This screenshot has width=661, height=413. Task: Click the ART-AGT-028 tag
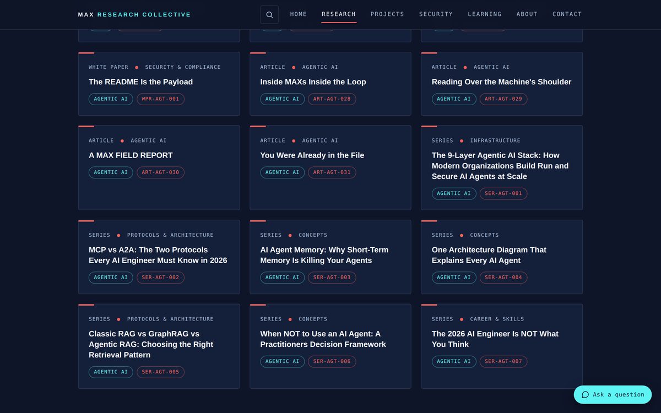click(332, 99)
